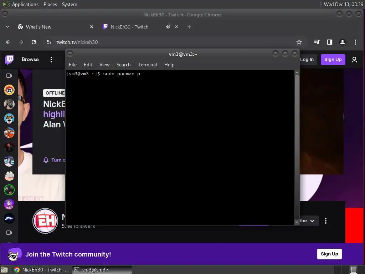View site information icon in address bar

pos(49,42)
